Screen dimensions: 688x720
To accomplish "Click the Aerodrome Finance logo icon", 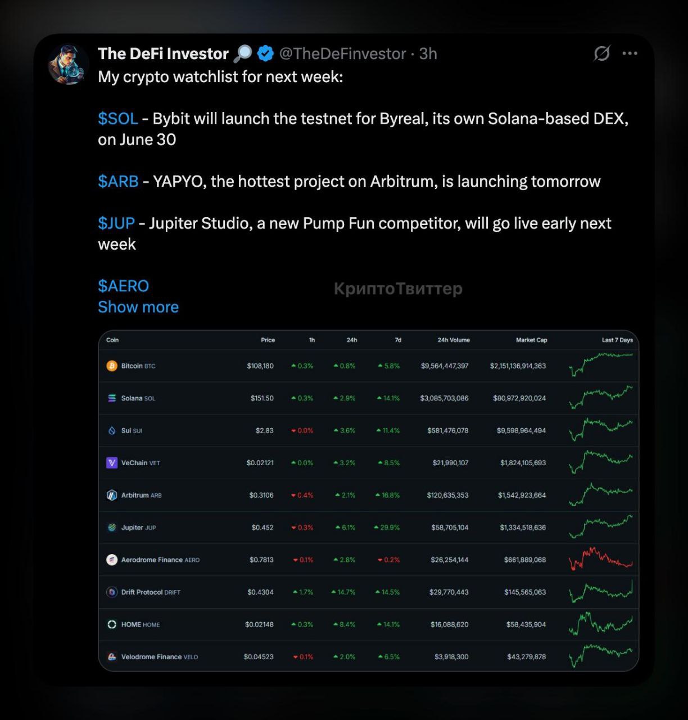I will 112,560.
